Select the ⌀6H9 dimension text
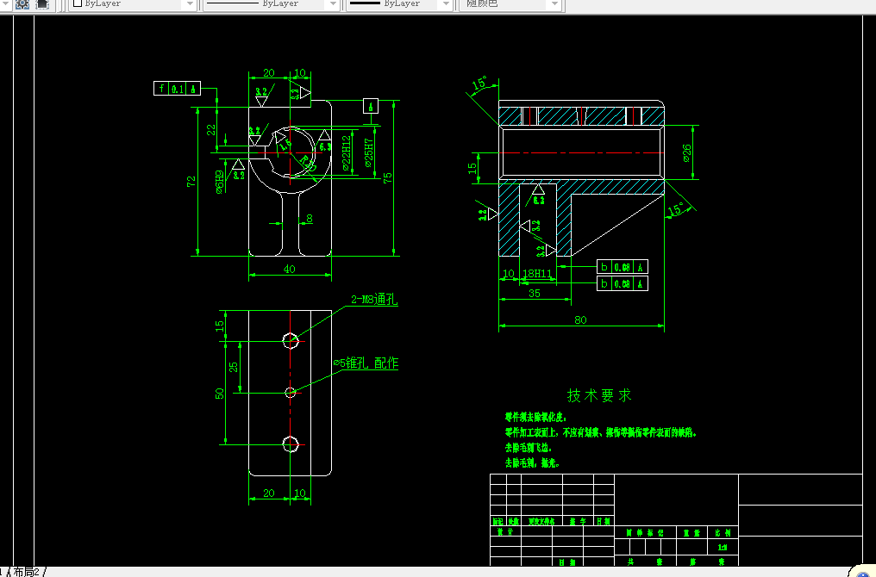This screenshot has width=876, height=577. point(220,182)
